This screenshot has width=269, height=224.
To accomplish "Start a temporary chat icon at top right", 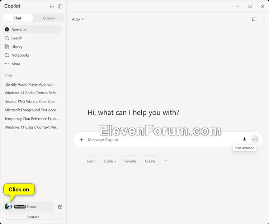I will coord(254,19).
